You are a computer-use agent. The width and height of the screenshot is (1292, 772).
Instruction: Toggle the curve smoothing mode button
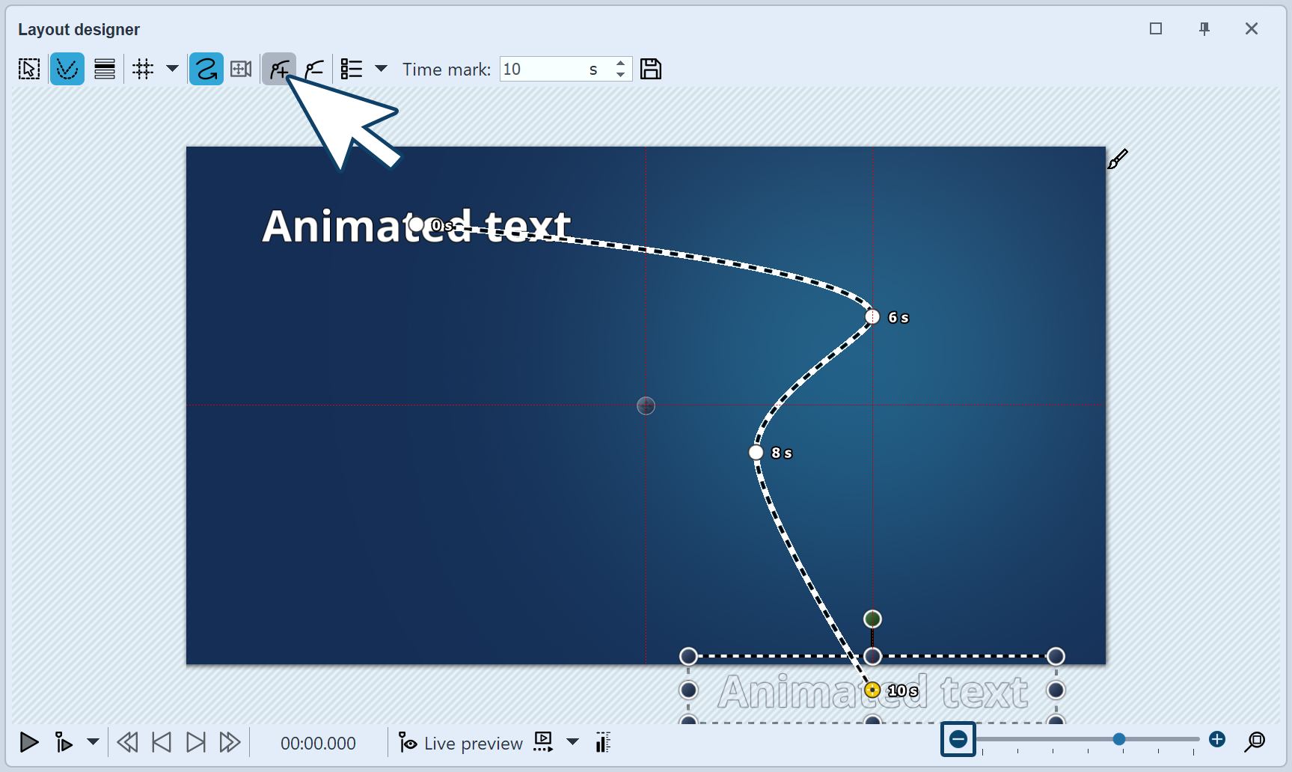(x=67, y=68)
